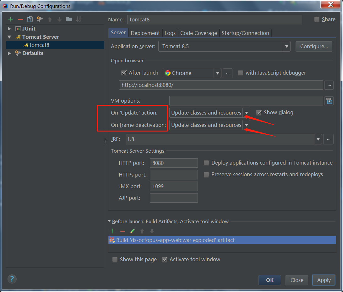
Task: Click the empty AJP port field
Action: pos(174,198)
